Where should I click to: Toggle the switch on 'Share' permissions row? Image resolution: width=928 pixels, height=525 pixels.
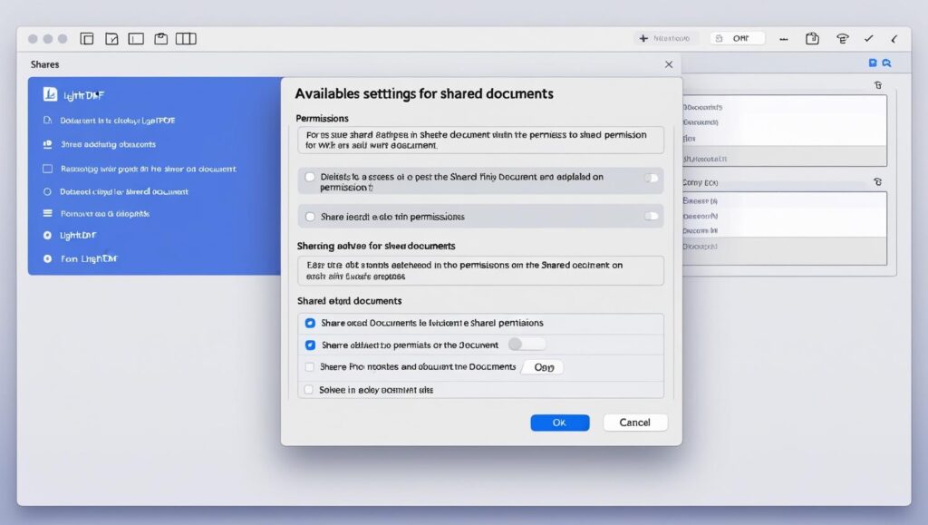tap(651, 217)
